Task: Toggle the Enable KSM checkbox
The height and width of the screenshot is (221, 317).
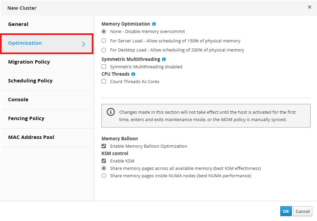Action: 104,161
